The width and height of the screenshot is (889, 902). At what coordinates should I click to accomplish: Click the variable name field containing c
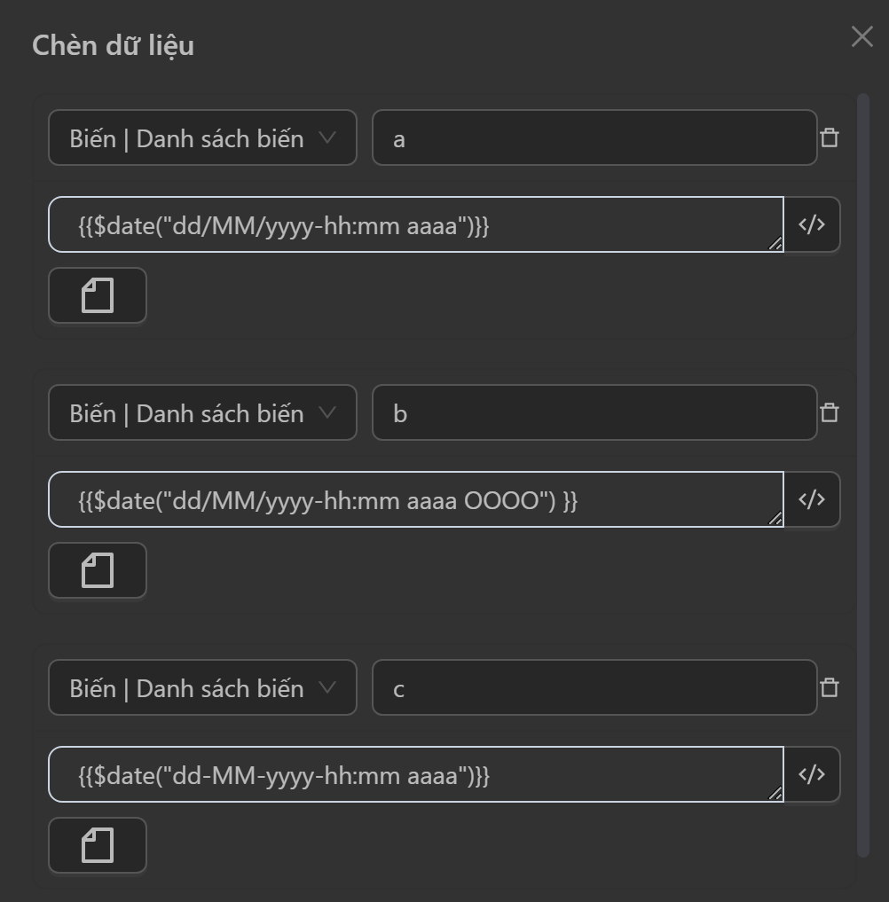pos(594,688)
